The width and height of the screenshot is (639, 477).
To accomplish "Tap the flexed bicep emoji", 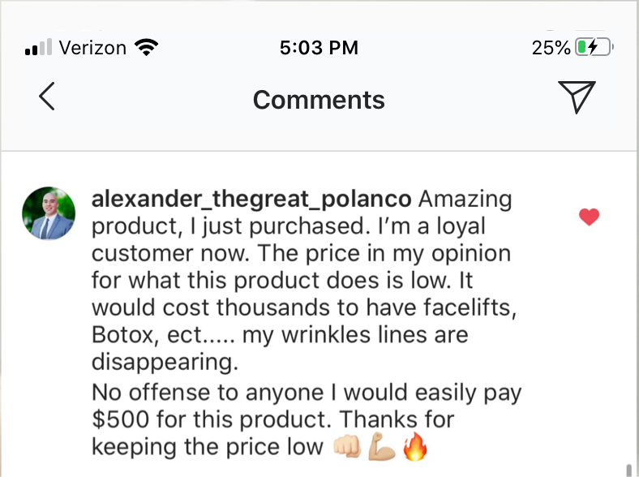I will pos(380,447).
